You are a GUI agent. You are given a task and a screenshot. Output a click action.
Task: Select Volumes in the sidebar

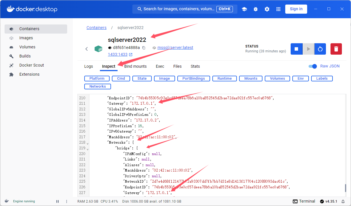(x=36, y=47)
